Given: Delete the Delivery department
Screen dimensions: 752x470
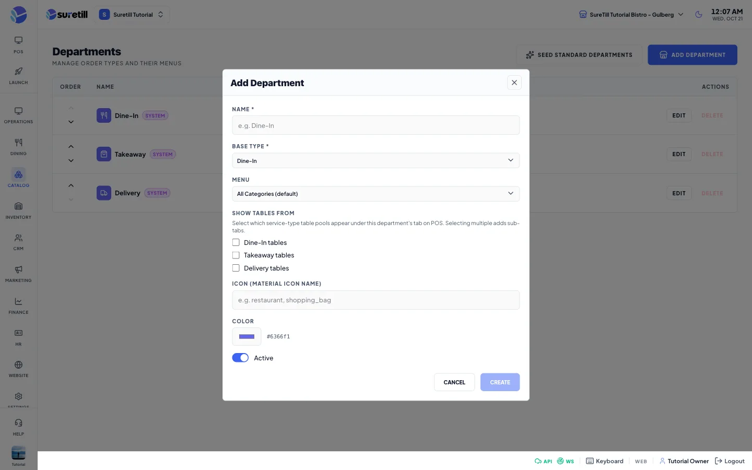Looking at the screenshot, I should [712, 193].
